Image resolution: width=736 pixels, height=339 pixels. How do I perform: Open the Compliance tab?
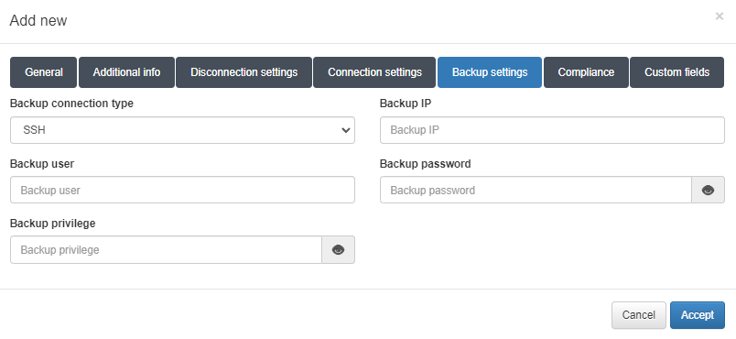tap(586, 72)
